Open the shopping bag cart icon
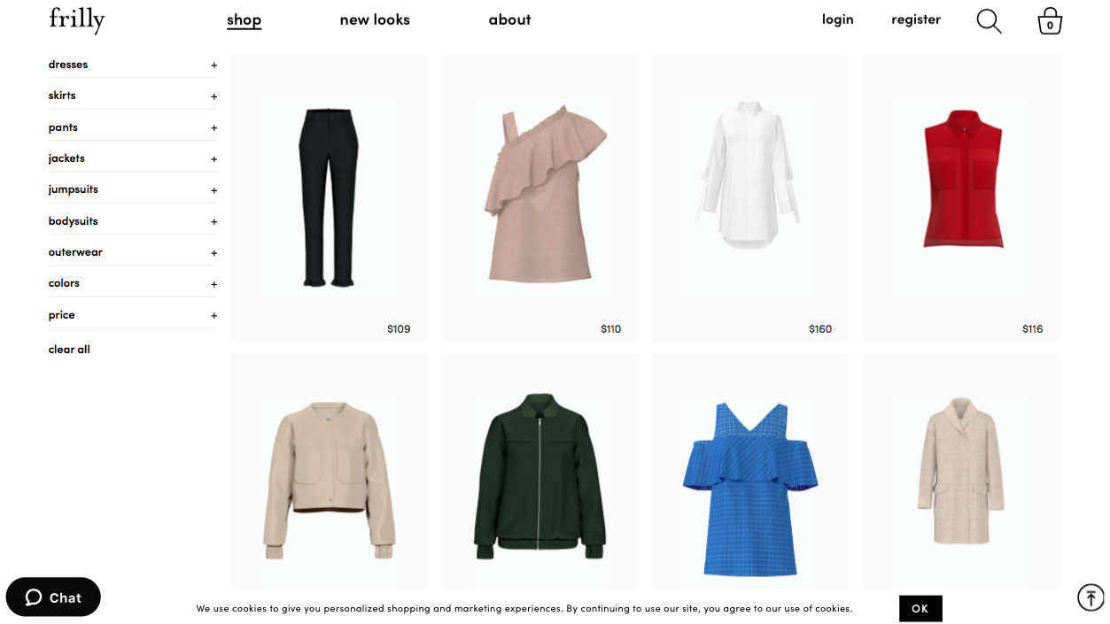Viewport: 1110px width, 624px height. 1050,20
